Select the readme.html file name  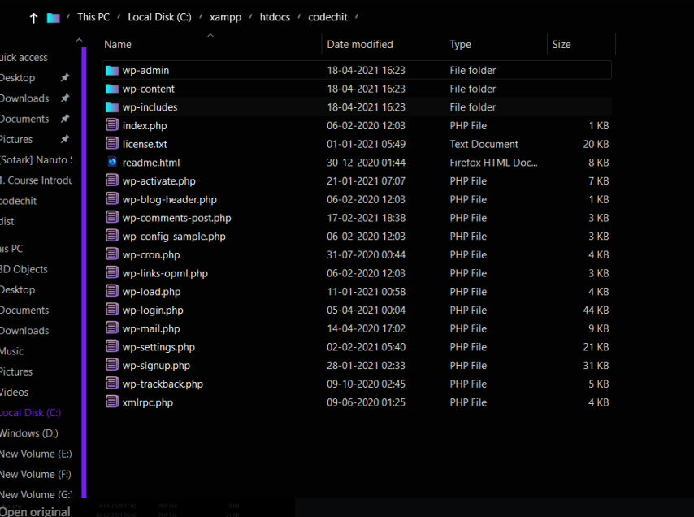pos(151,163)
